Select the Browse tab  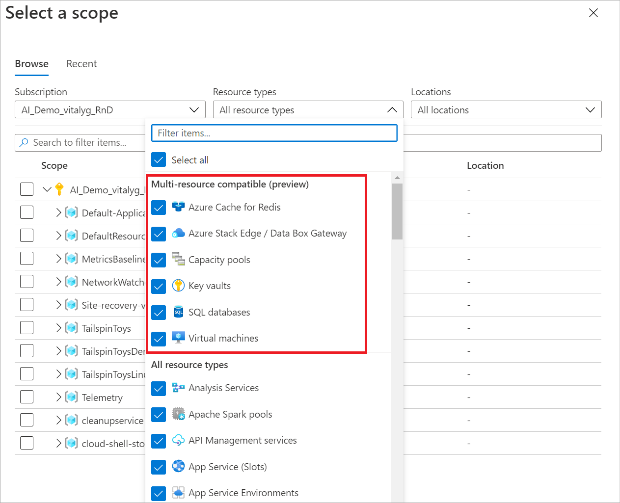coord(31,64)
